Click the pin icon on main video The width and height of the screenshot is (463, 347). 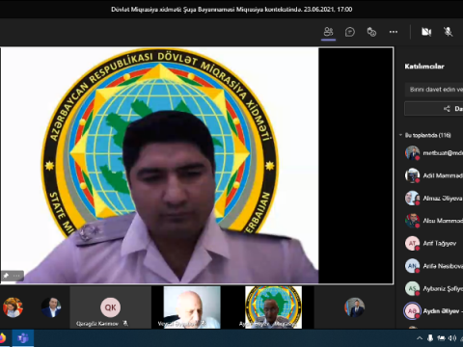pyautogui.click(x=6, y=276)
